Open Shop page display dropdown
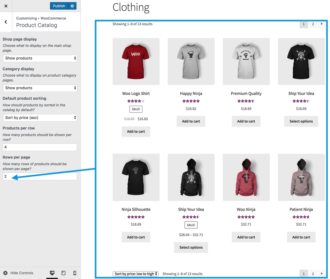Image resolution: width=330 pixels, height=279 pixels. pyautogui.click(x=40, y=58)
